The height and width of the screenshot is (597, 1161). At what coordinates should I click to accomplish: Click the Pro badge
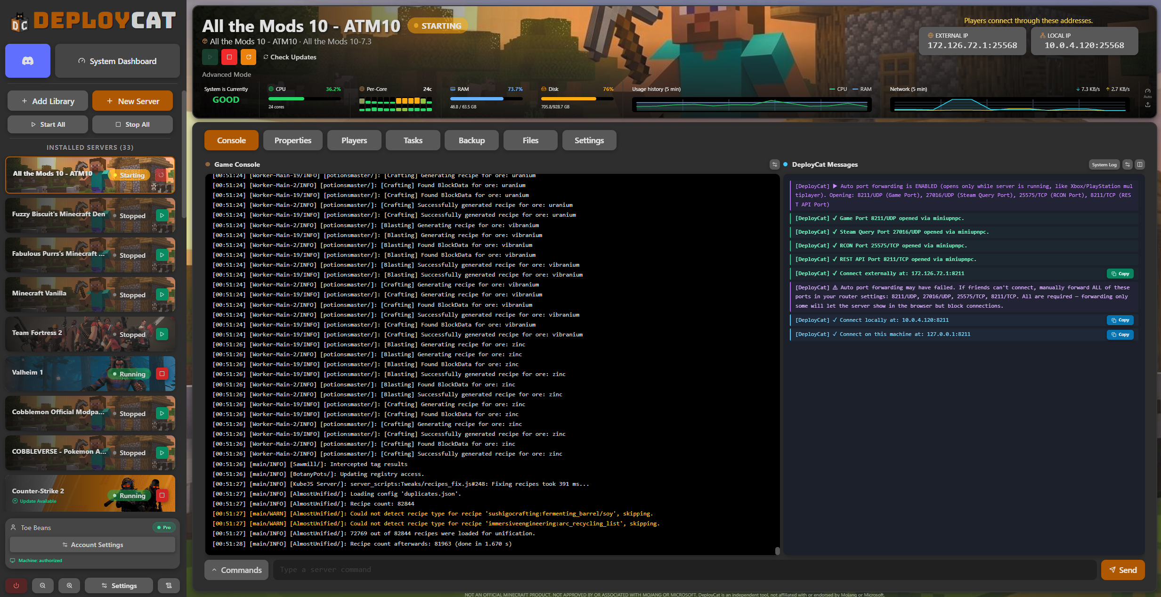click(x=164, y=528)
